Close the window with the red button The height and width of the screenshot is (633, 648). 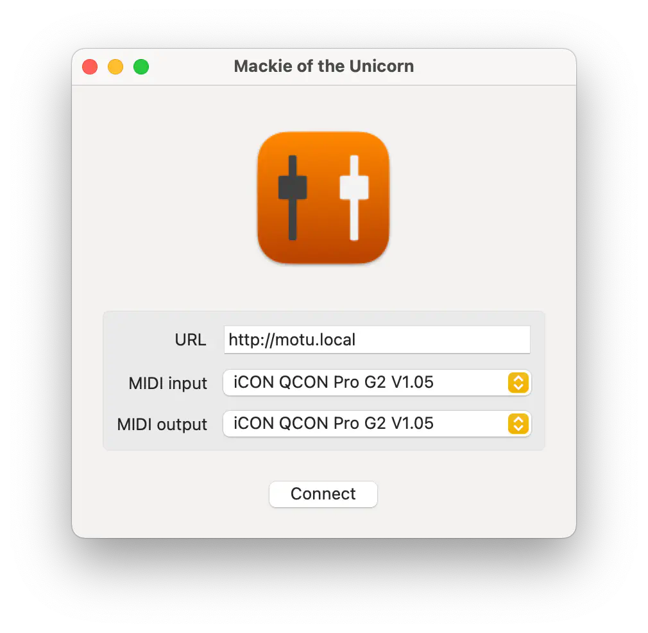[x=90, y=67]
